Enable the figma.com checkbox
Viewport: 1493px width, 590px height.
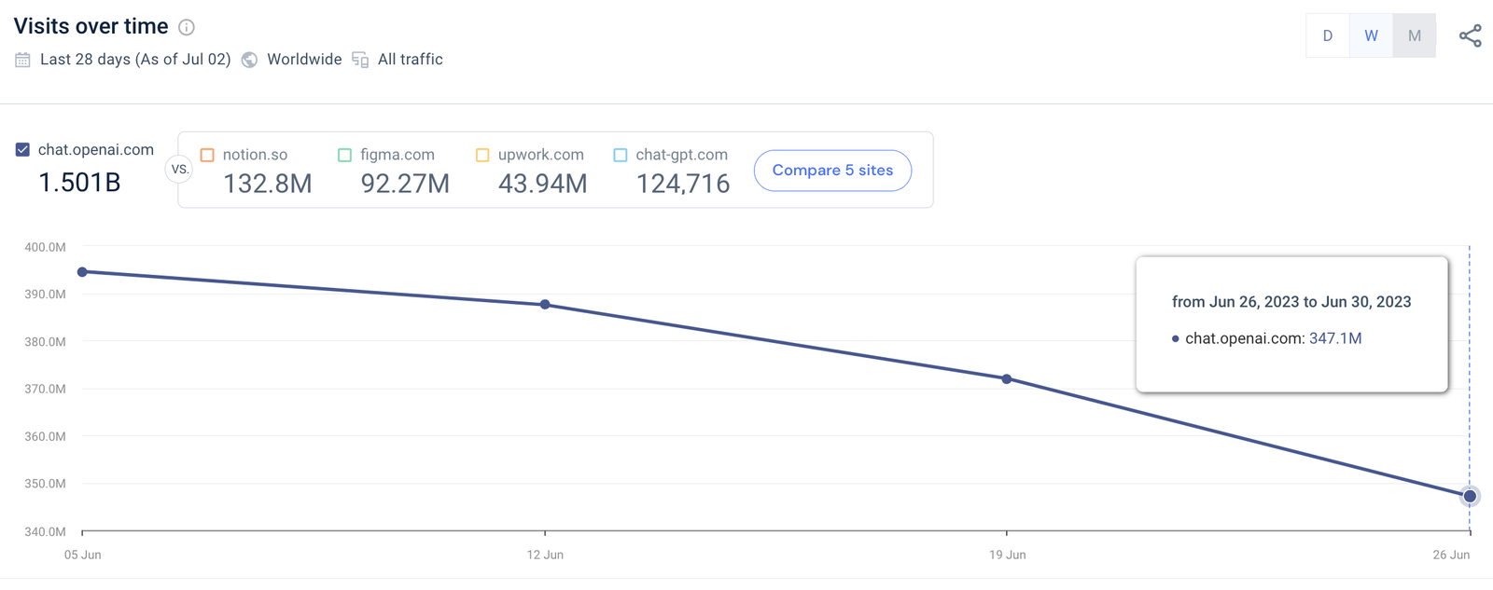click(x=344, y=155)
